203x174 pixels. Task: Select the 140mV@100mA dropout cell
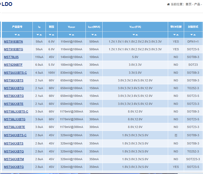tap(71, 57)
